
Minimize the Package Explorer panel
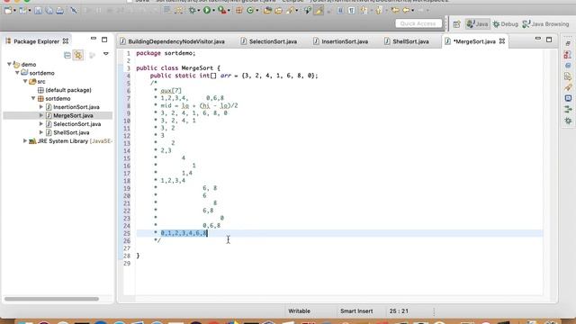[94, 39]
